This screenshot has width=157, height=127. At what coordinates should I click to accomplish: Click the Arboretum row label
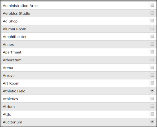coord(12,60)
